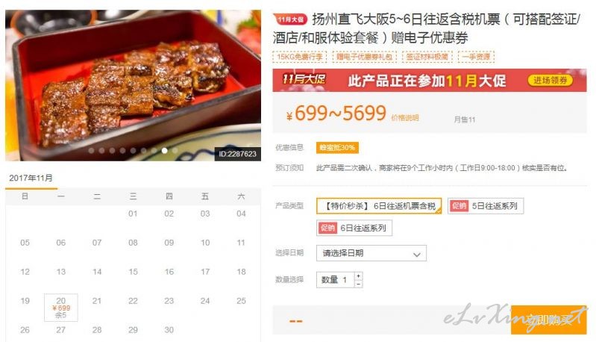
Task: Decrease quantity with the minus stepper
Action: click(x=359, y=284)
